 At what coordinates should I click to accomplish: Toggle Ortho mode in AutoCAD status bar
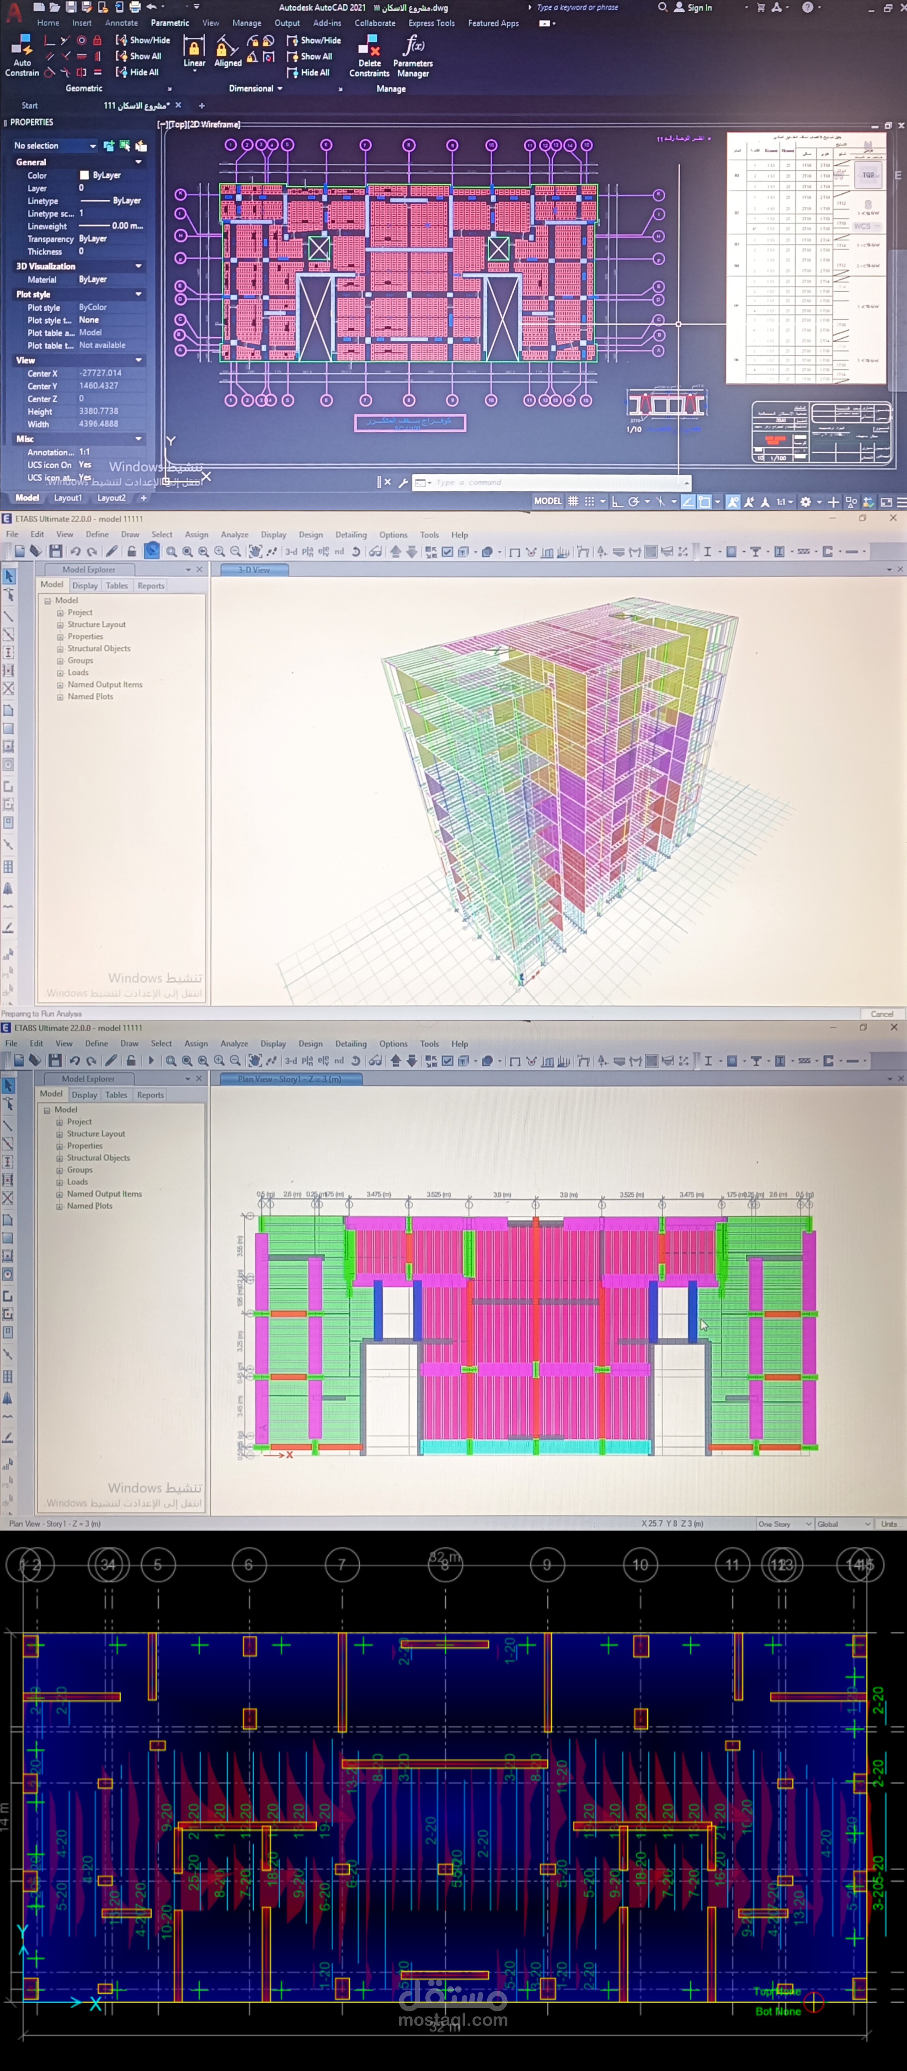point(617,502)
